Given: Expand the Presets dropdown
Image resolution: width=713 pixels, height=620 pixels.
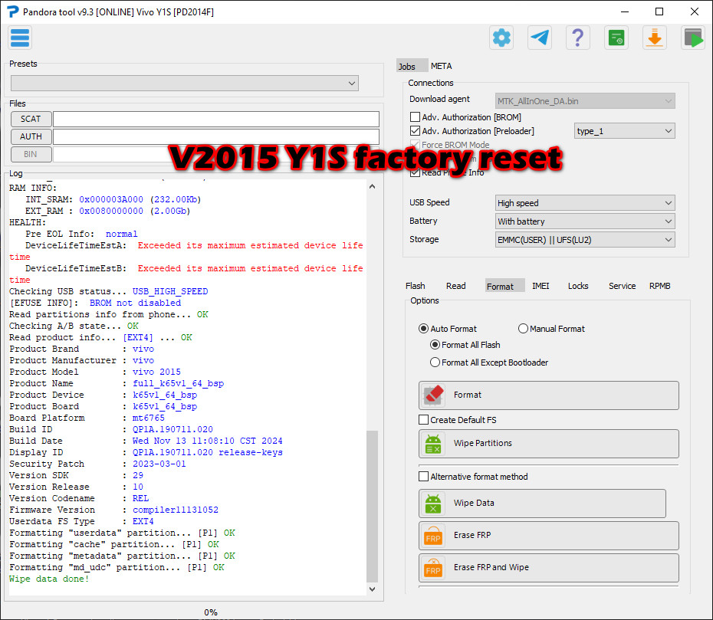Looking at the screenshot, I should point(185,84).
